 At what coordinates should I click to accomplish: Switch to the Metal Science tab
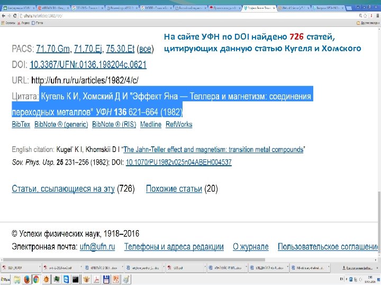point(294,8)
